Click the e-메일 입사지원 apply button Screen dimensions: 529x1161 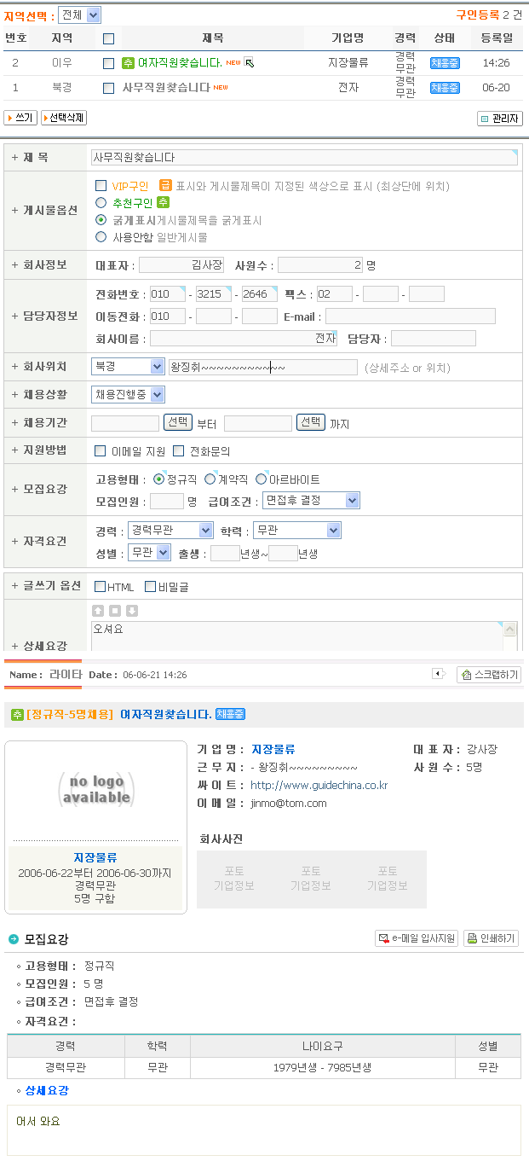[x=417, y=938]
